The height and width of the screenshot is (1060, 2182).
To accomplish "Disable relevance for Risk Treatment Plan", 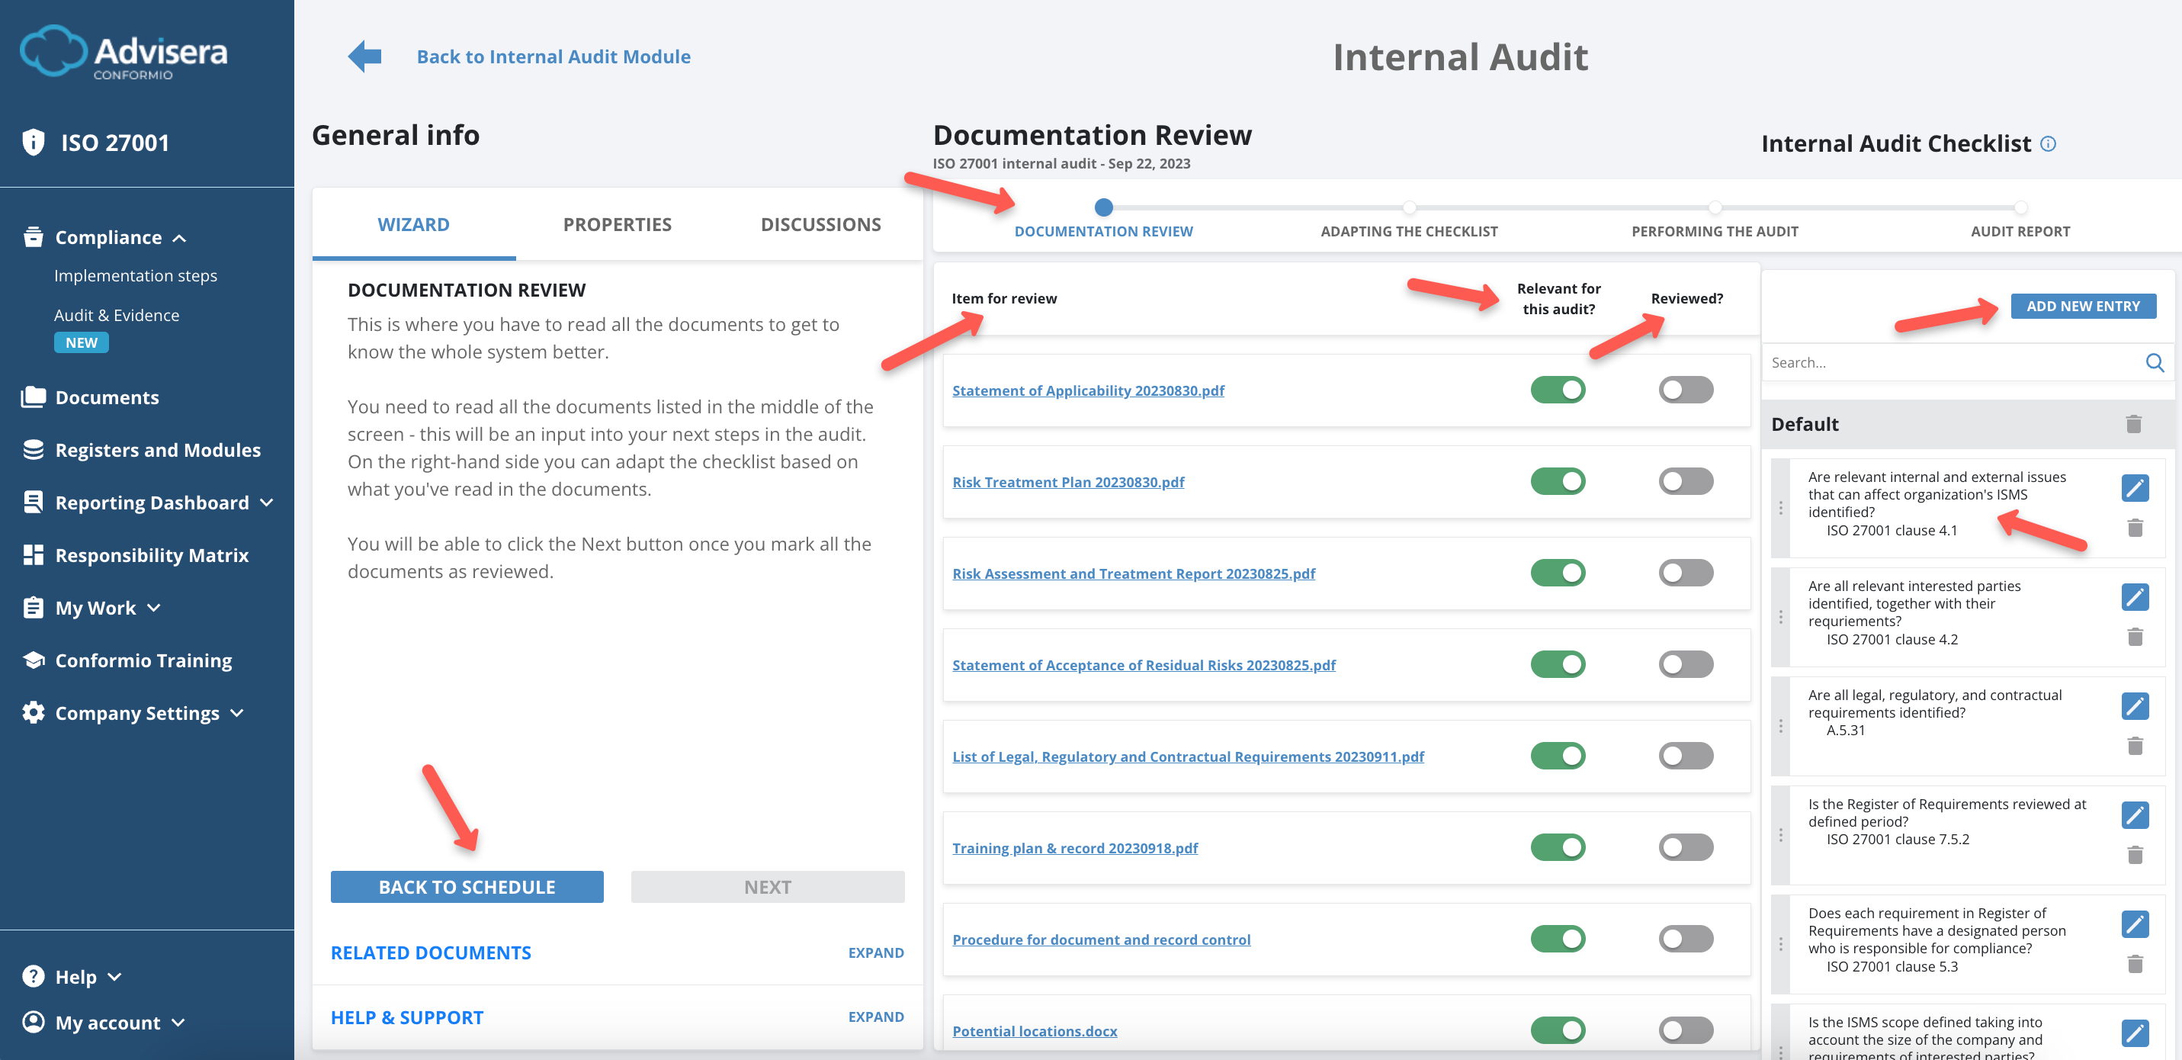I will click(x=1558, y=480).
